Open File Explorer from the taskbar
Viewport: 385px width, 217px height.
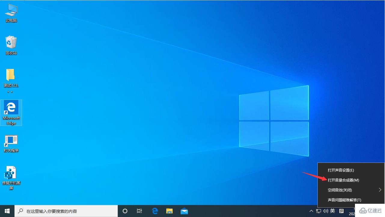170,211
